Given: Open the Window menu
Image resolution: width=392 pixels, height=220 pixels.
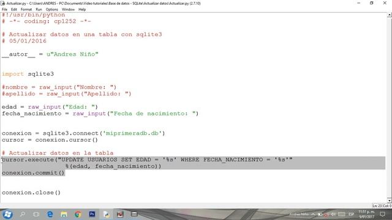Looking at the screenshot, I should pyautogui.click(x=68, y=10).
